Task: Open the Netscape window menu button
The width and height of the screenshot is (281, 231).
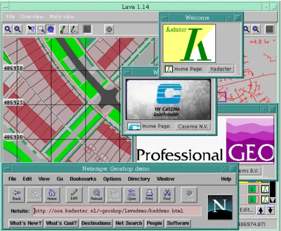Action: point(7,169)
